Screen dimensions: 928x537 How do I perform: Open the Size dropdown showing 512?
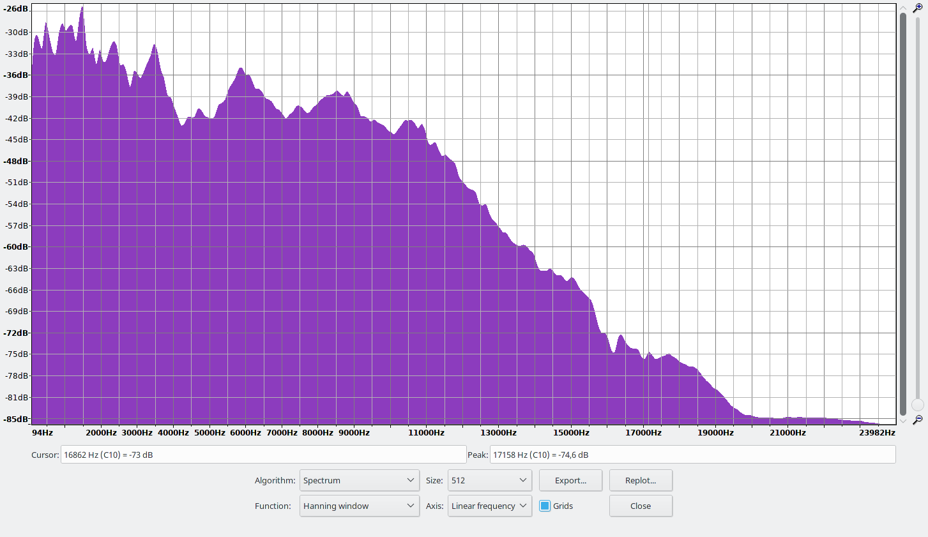tap(490, 480)
